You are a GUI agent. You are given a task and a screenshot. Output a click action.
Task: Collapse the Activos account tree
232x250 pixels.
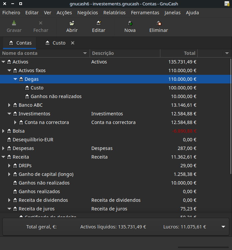coord(3,62)
